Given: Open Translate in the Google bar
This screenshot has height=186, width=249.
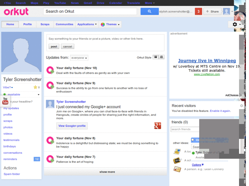Looking at the screenshot, I should (134, 3).
